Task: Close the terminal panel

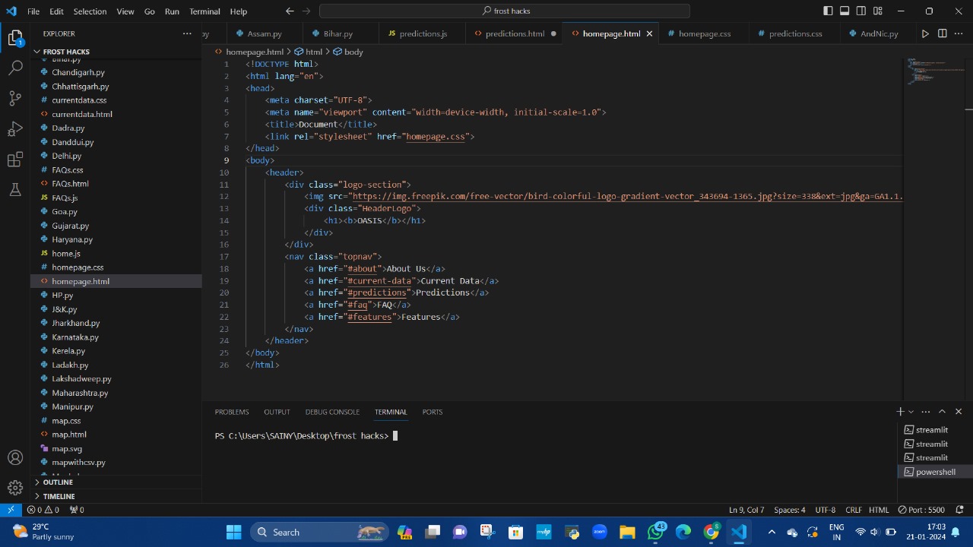Action: [959, 412]
